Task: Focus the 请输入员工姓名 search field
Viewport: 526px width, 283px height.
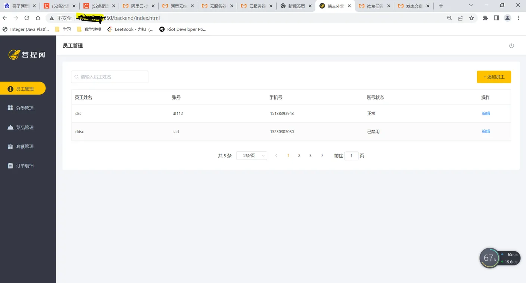Action: 110,77
